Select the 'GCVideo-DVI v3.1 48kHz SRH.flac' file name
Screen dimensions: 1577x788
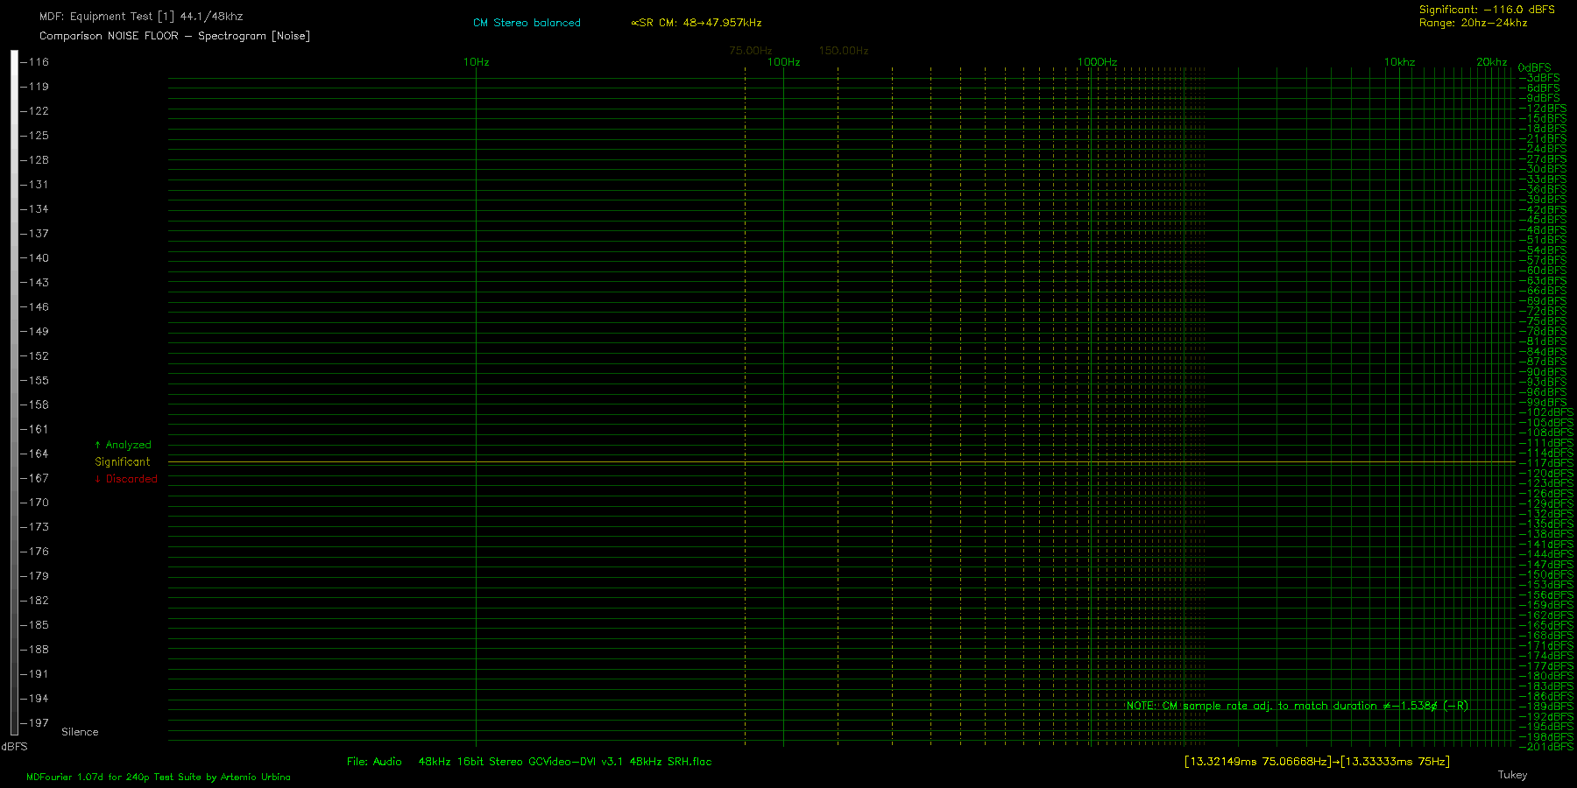click(x=619, y=762)
